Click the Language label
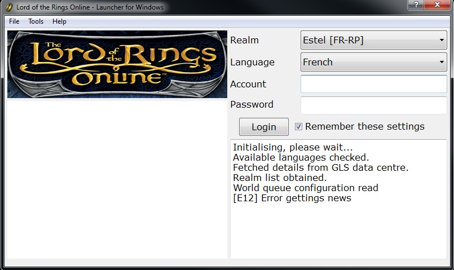Screen dimensions: 454x270 tap(252, 62)
